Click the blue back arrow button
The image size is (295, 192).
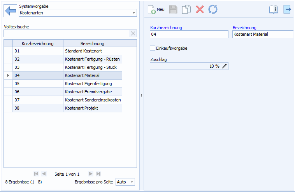click(x=11, y=10)
